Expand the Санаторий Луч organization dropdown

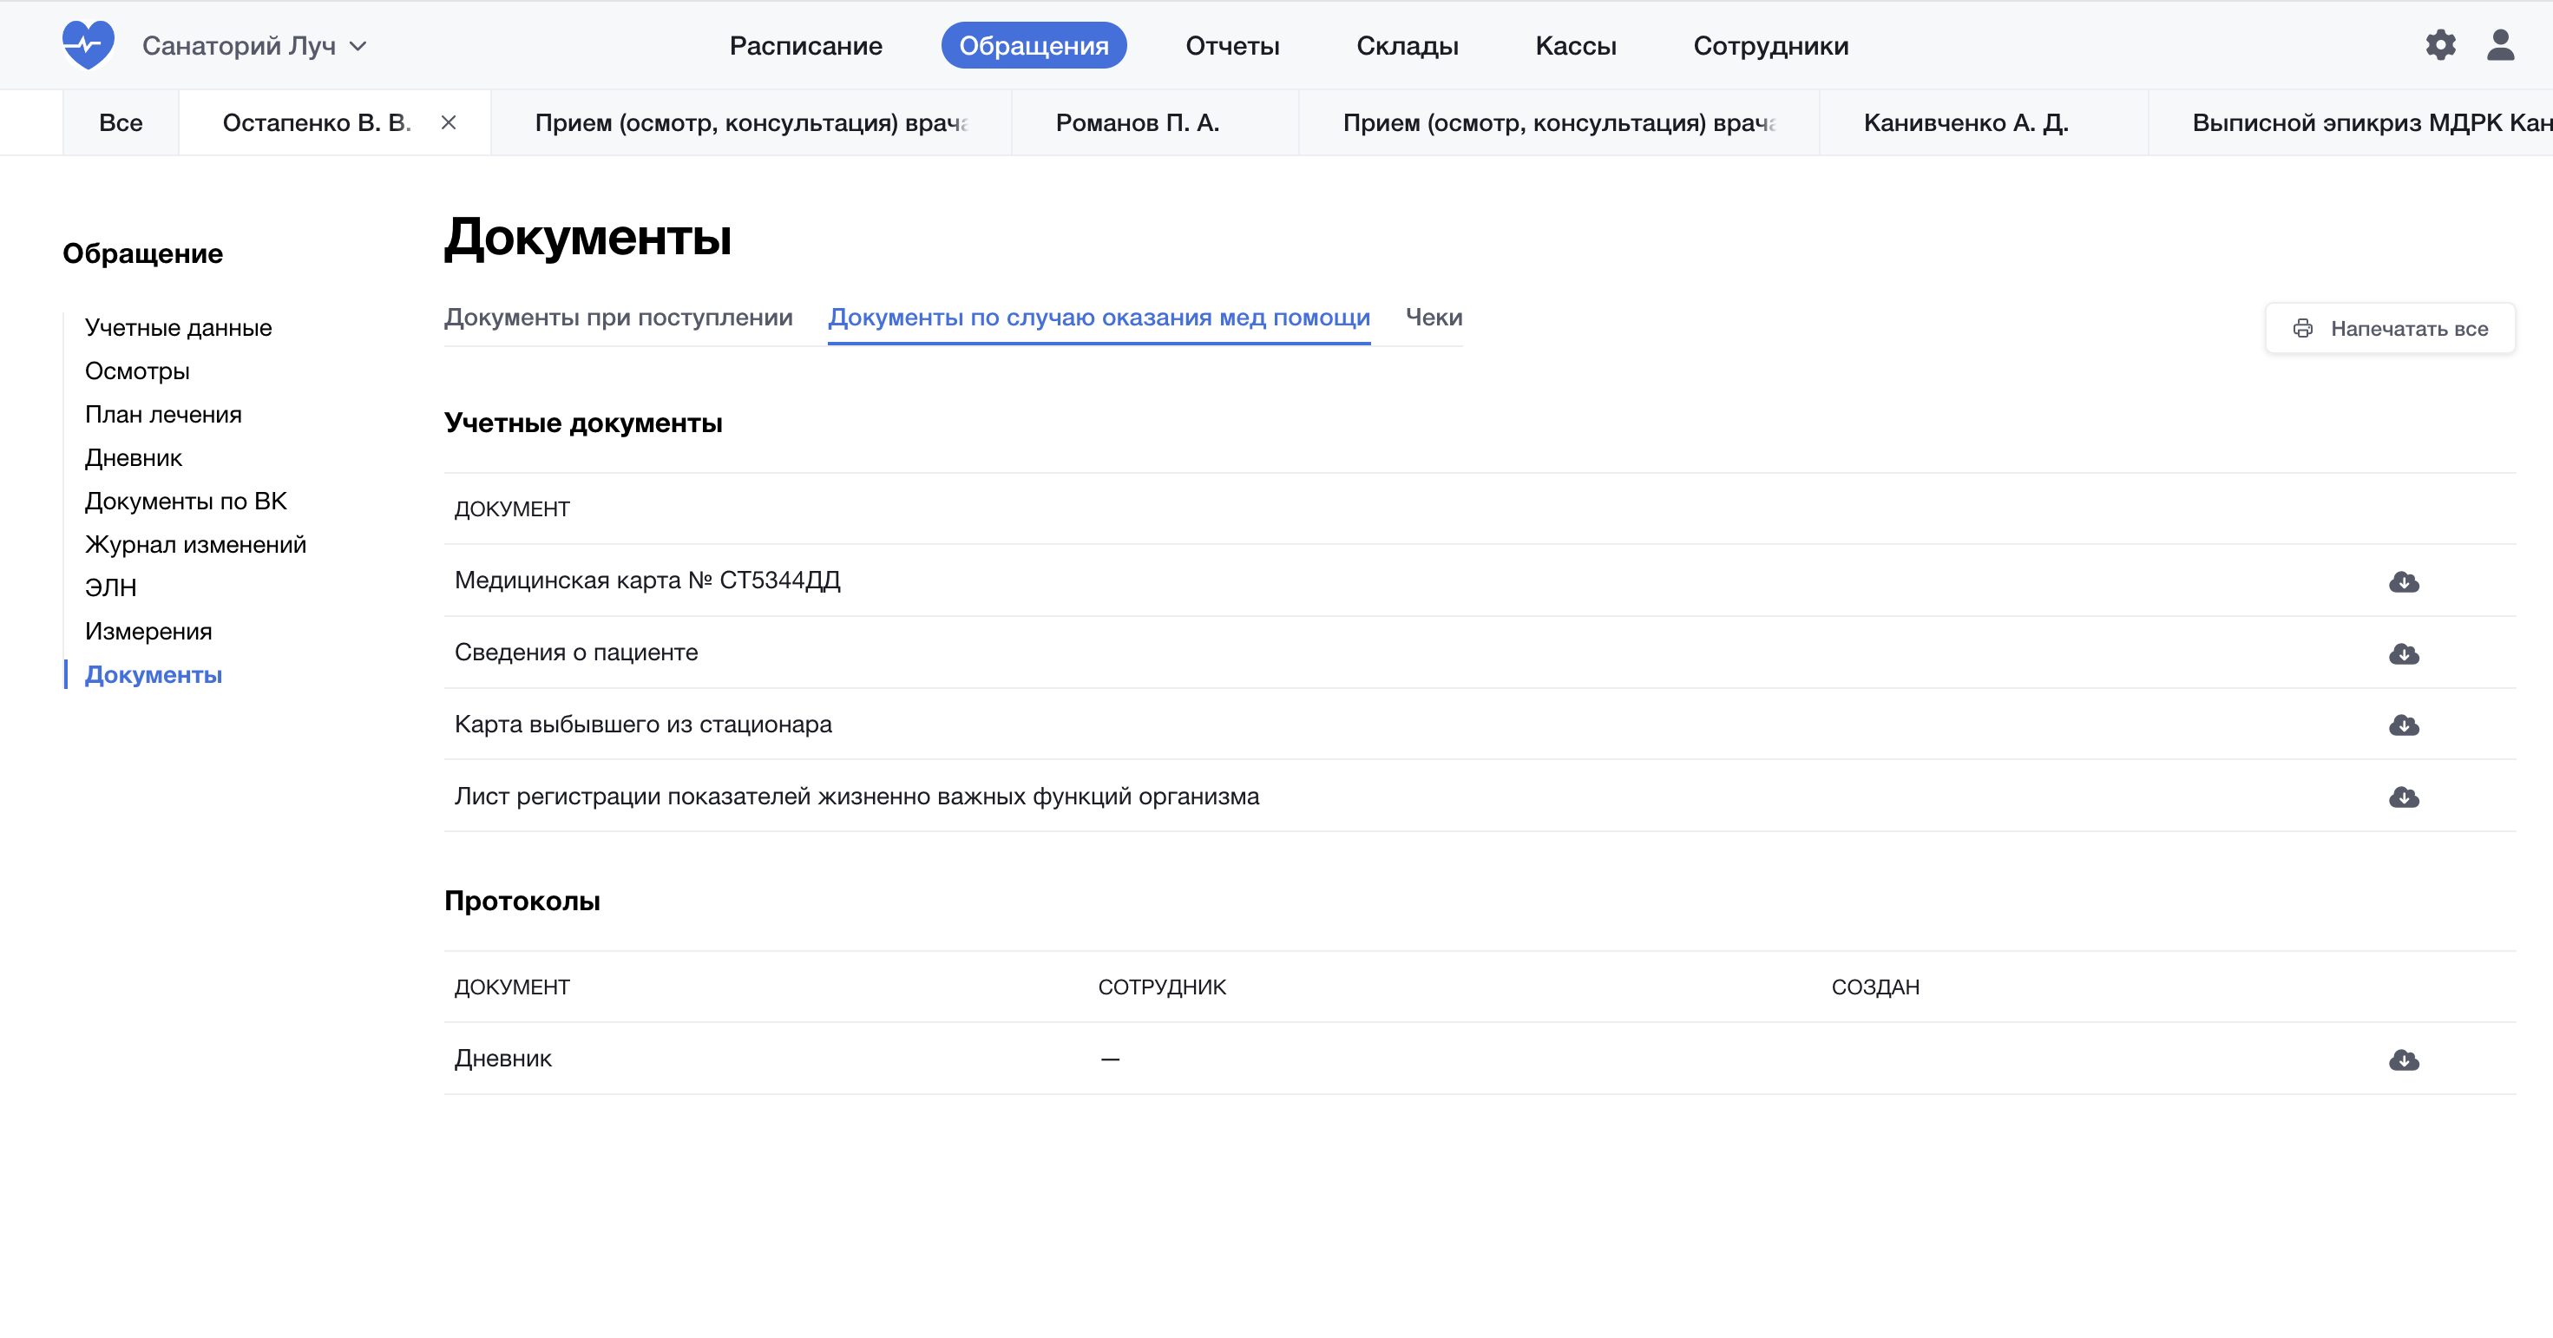255,47
